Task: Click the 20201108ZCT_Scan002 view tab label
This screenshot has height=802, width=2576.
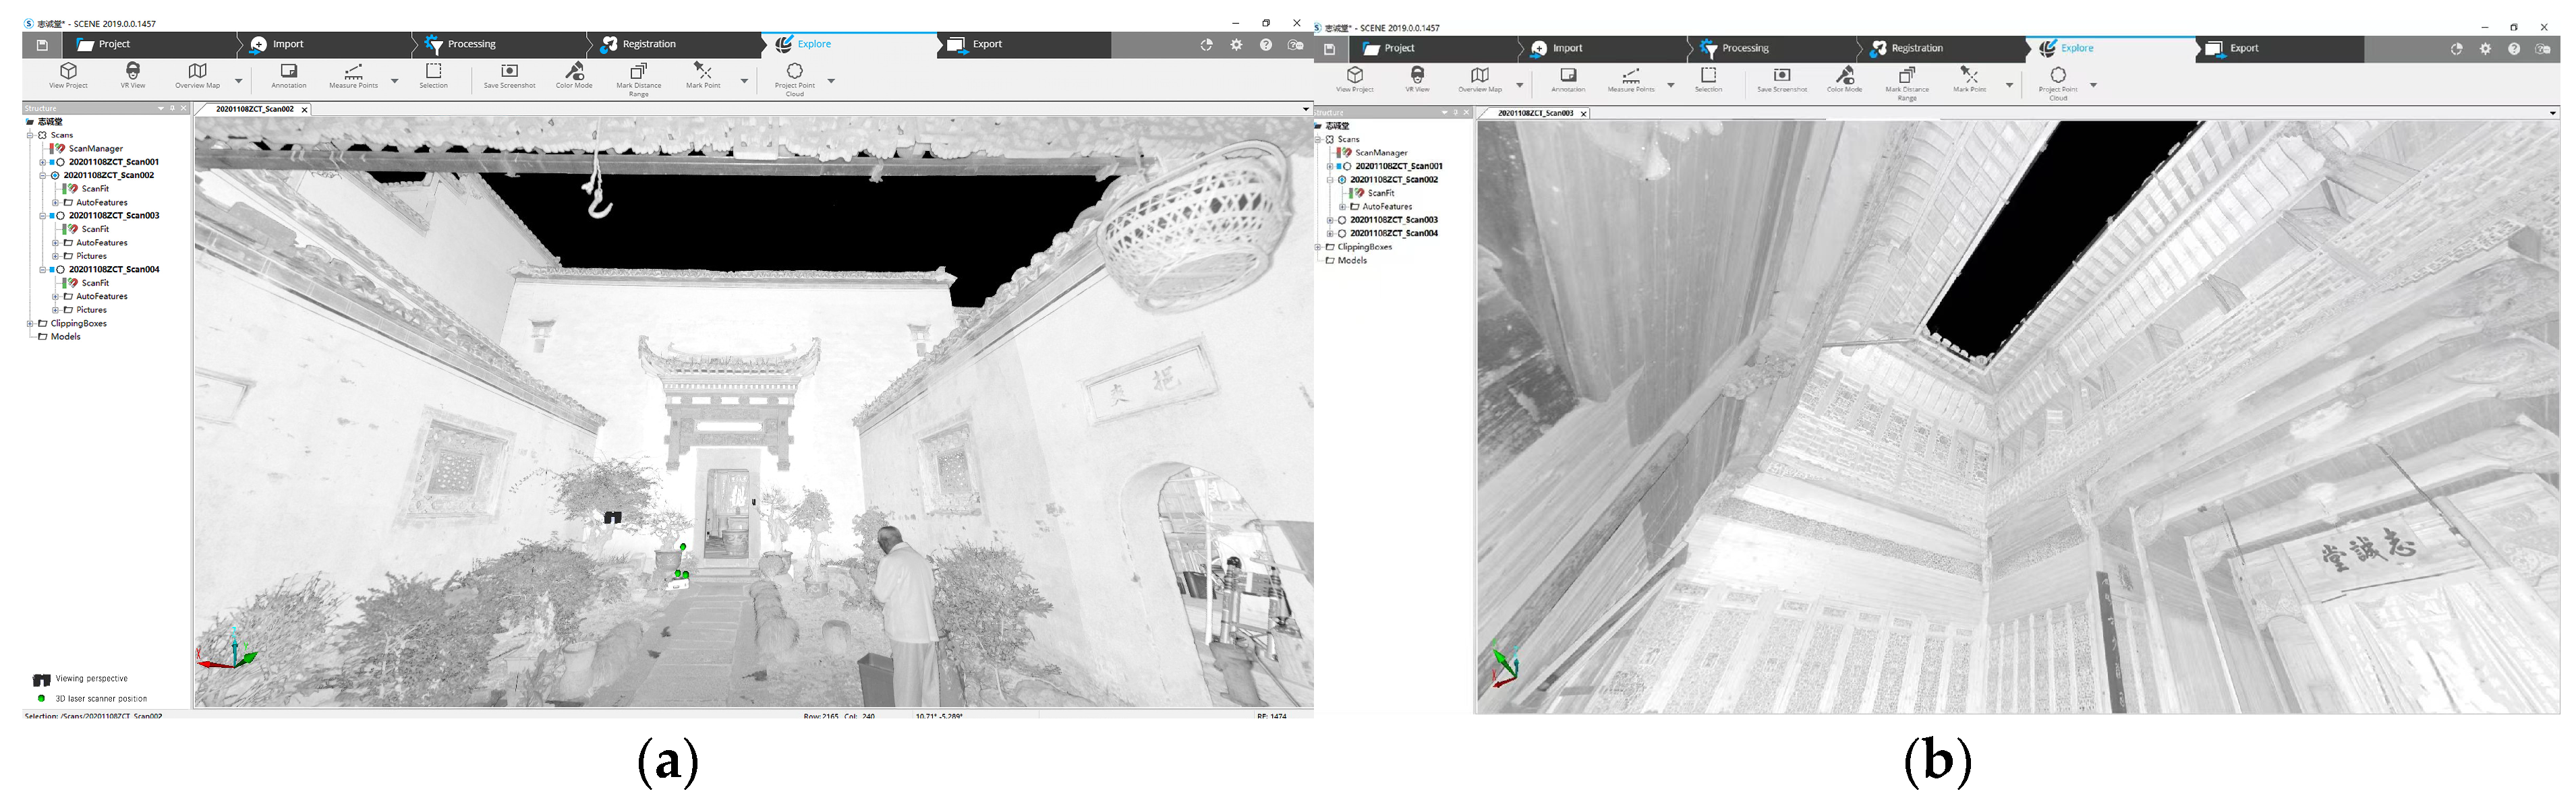Action: pyautogui.click(x=254, y=110)
